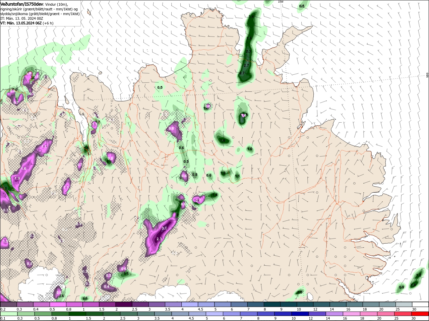Click the 'N99' label on right edge
Viewport: 429px width, 321px height.
tap(427, 76)
